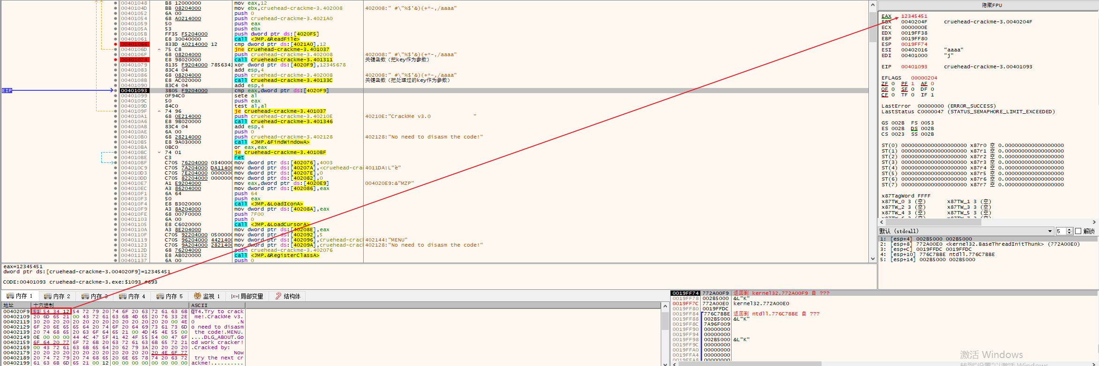Toggle breakpoint bullet at address 0040112D
Viewport: 1099px width, 366px height.
pos(116,250)
